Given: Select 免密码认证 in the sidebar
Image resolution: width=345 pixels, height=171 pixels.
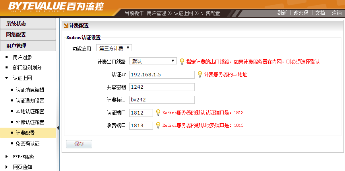Looking at the screenshot, I should point(27,144).
